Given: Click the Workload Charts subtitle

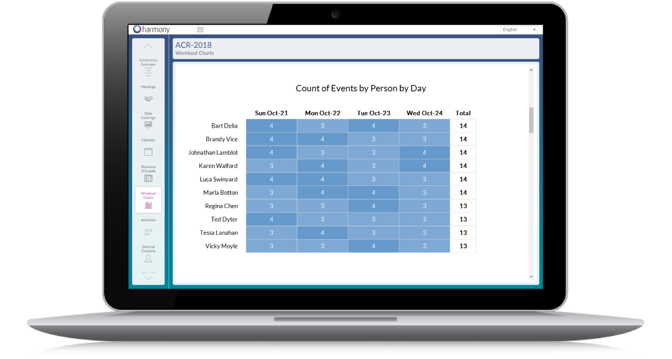Looking at the screenshot, I should tap(194, 53).
